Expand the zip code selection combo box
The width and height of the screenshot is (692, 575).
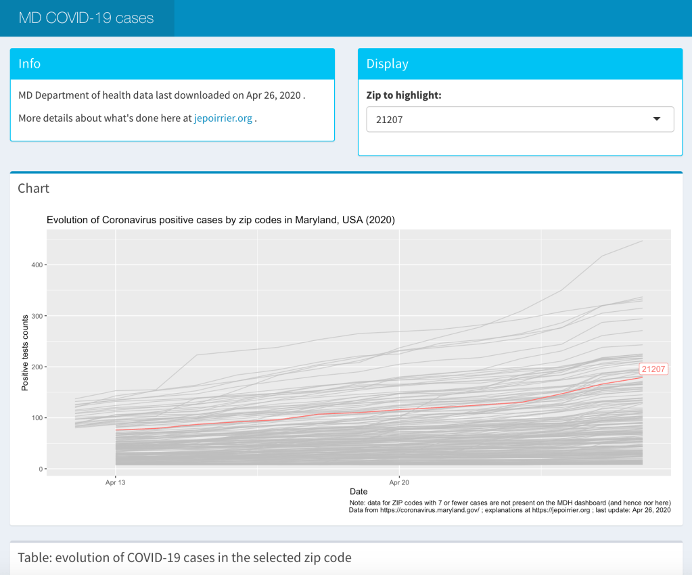click(520, 119)
